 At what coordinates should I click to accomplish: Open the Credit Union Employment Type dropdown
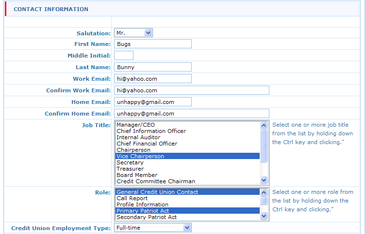coord(153,228)
